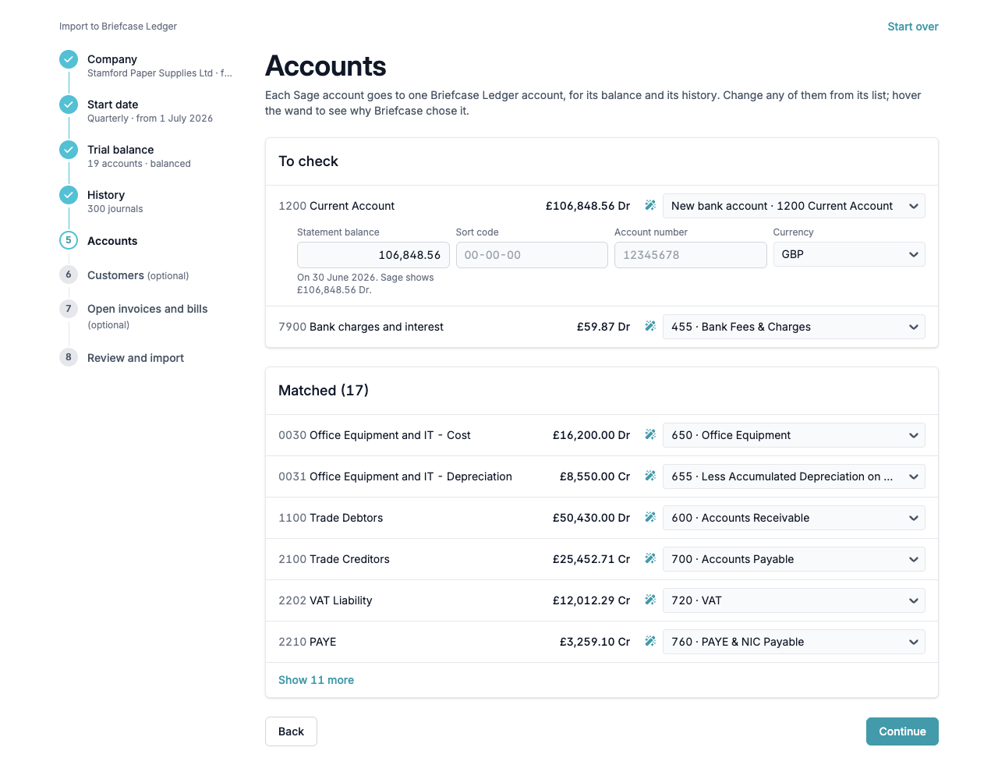
Task: Click the Matched (17) section heading
Action: (324, 391)
